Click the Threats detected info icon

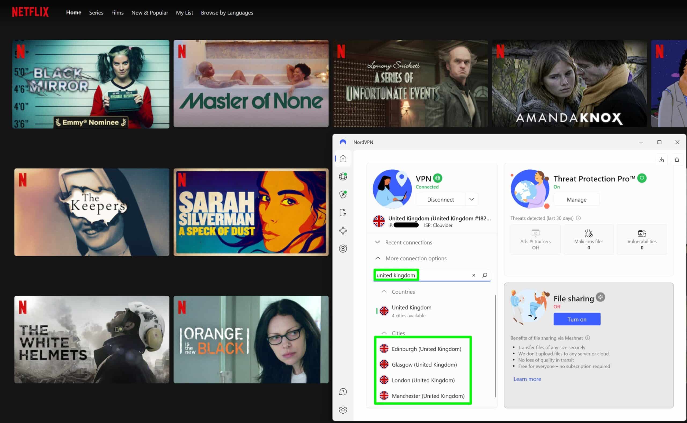point(578,218)
